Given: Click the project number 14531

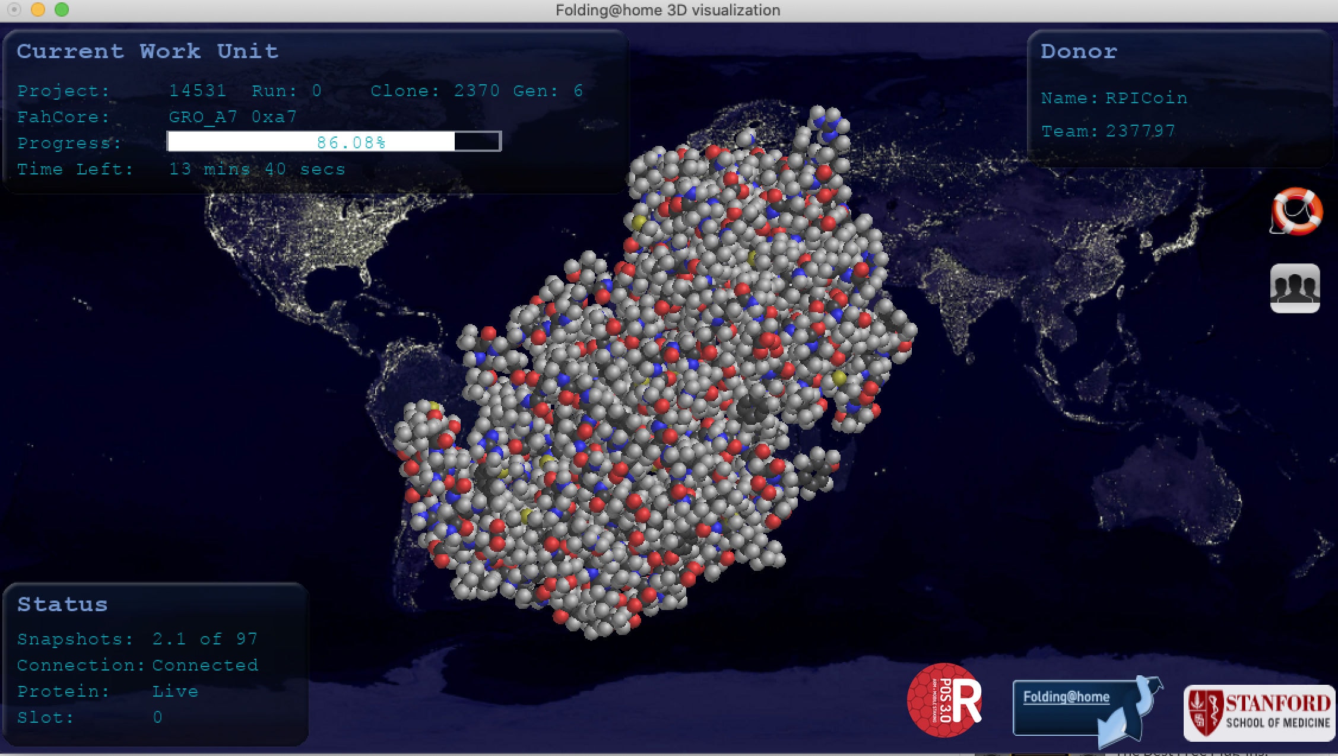Looking at the screenshot, I should click(198, 91).
